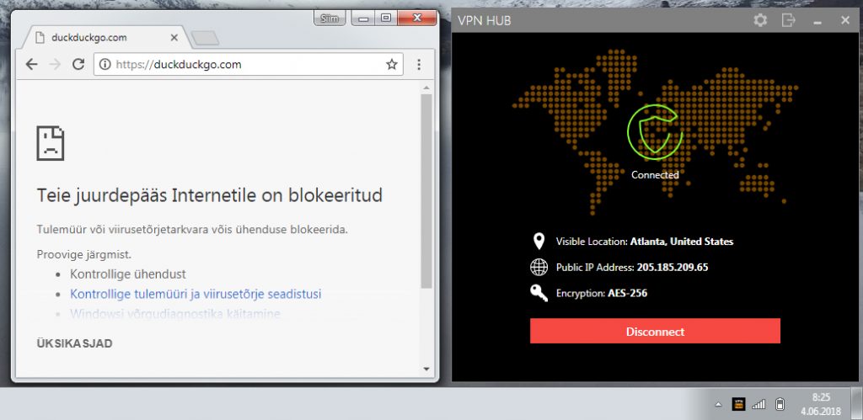The height and width of the screenshot is (420, 863).
Task: Click the VPN tray icon in taskbar
Action: click(738, 405)
